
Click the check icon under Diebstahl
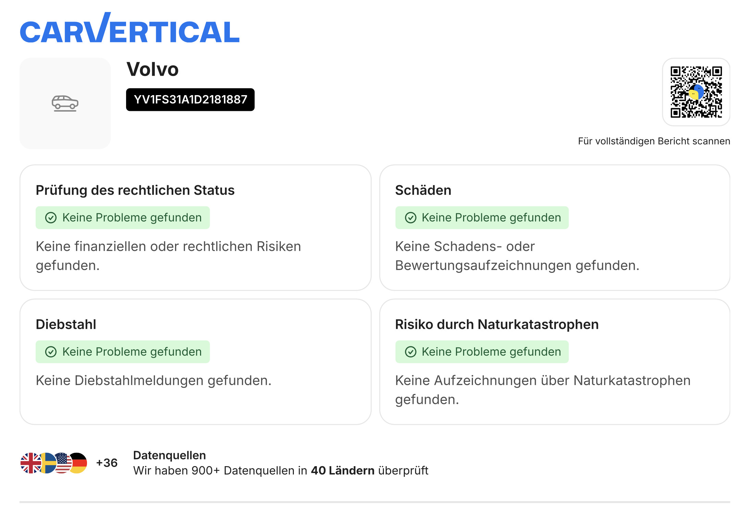(51, 352)
